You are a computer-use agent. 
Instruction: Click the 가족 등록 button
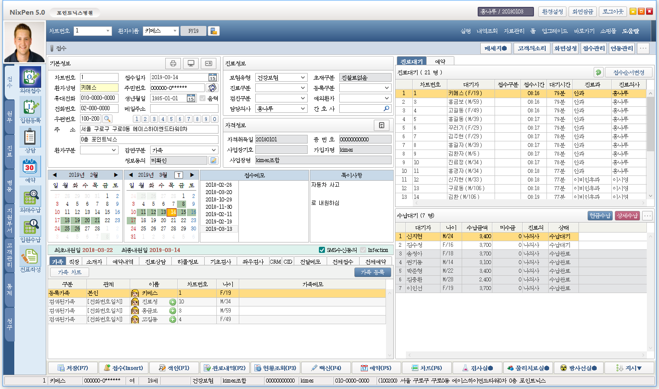(x=373, y=272)
